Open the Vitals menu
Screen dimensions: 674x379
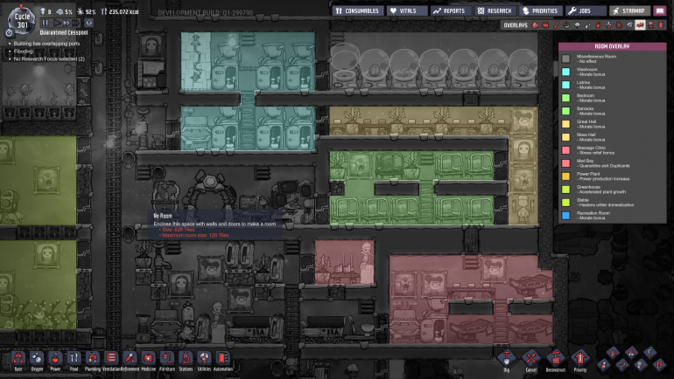coord(407,10)
